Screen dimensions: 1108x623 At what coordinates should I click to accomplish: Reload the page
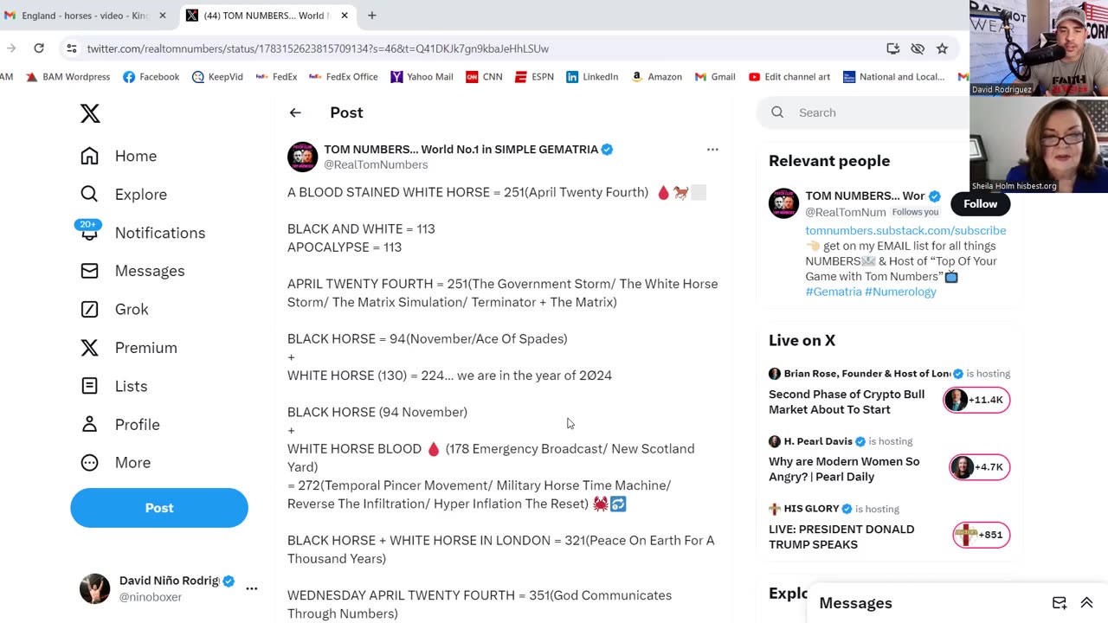(x=39, y=48)
